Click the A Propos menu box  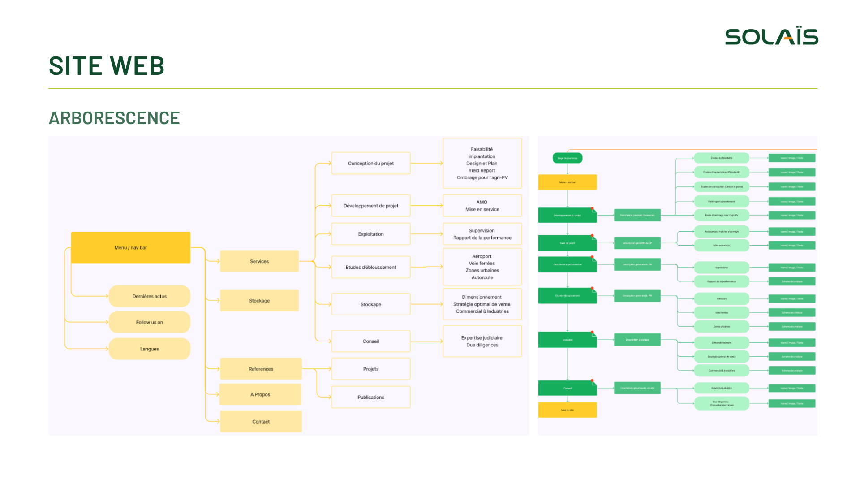(x=260, y=394)
